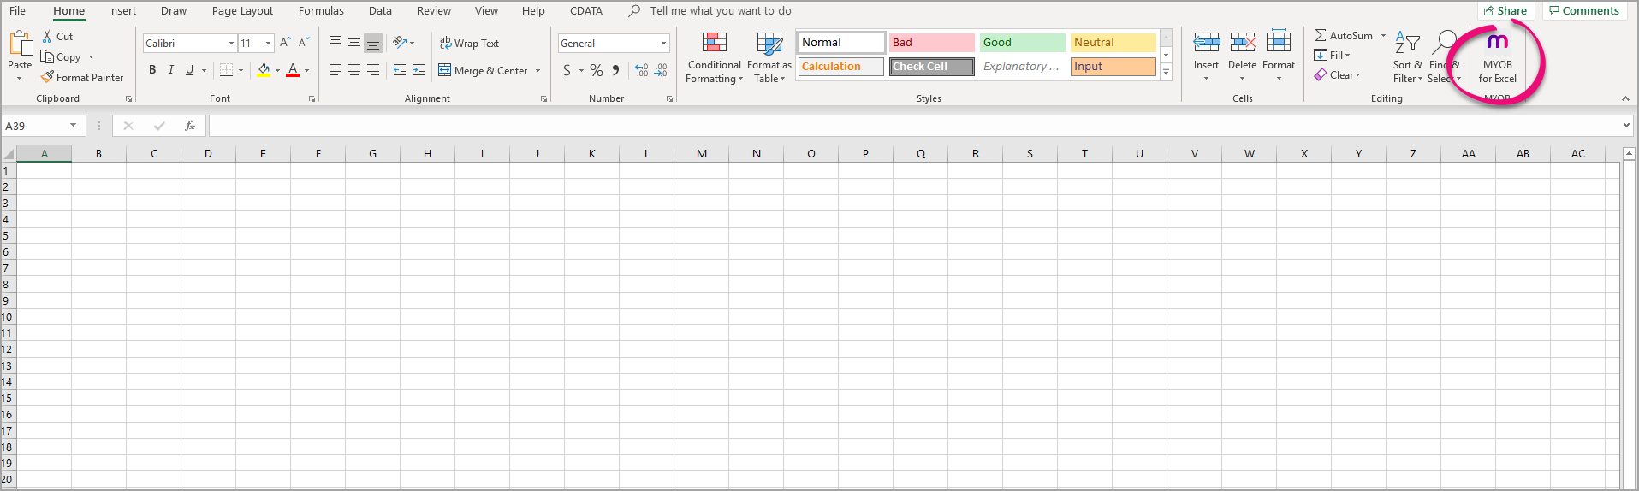Open the Comments pane
1639x491 pixels.
(x=1584, y=10)
